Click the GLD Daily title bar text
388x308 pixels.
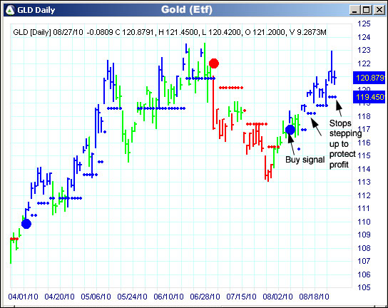(x=36, y=11)
